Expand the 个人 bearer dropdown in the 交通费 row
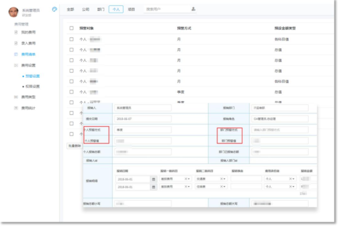 (294, 179)
